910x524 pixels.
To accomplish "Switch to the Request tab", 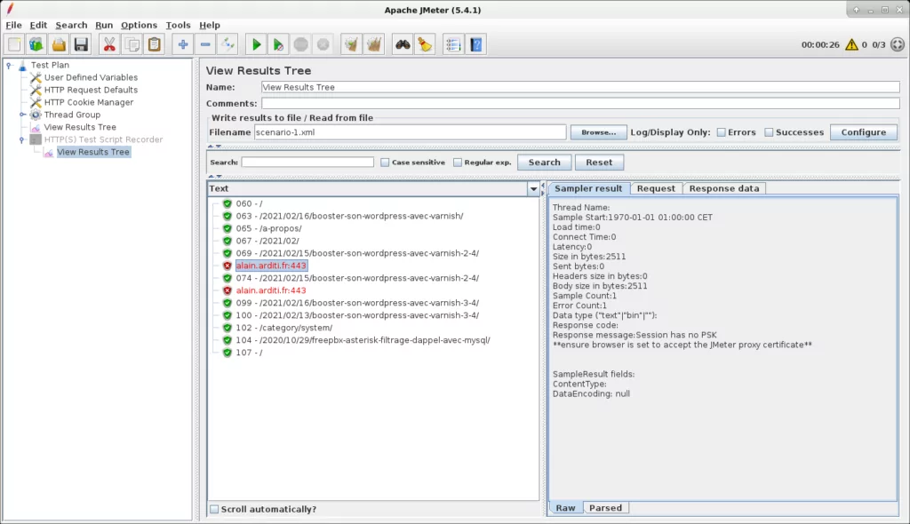I will click(656, 188).
